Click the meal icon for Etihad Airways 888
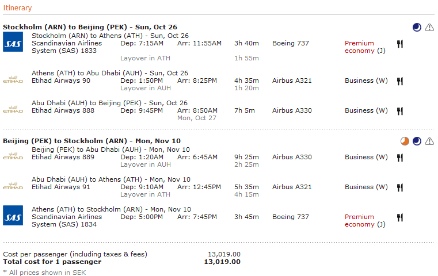The image size is (438, 276). pyautogui.click(x=400, y=111)
